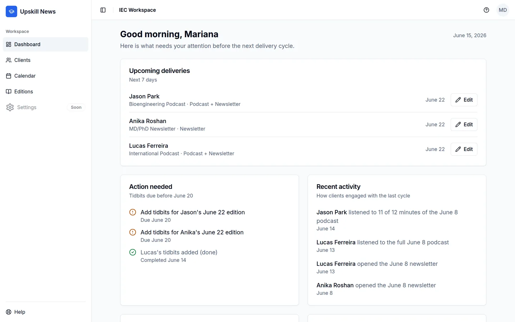
Task: Open Clients page
Action: [x=45, y=60]
